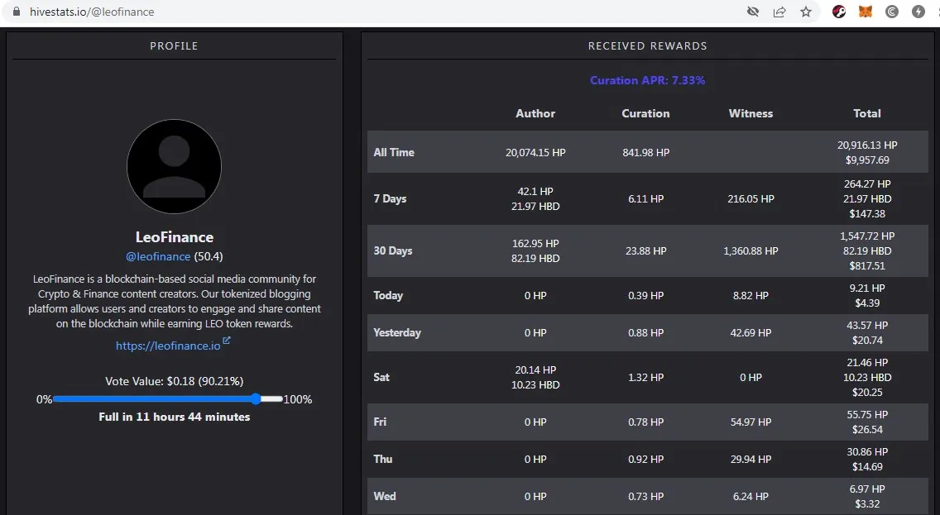Click the LeoFinance display name
940x515 pixels.
click(174, 237)
